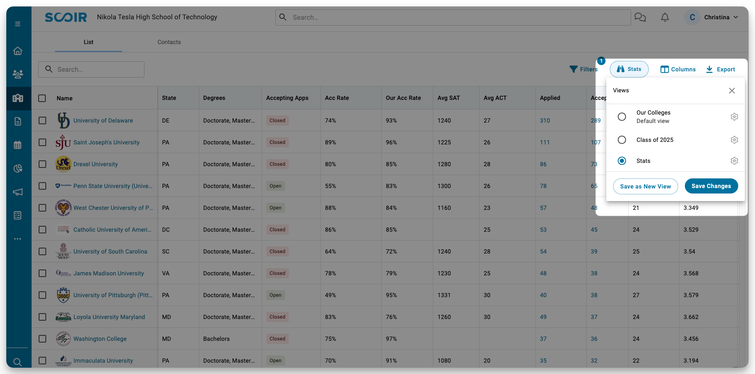This screenshot has width=755, height=374.
Task: Sort by the Our Acc Rate column header
Action: click(x=403, y=98)
